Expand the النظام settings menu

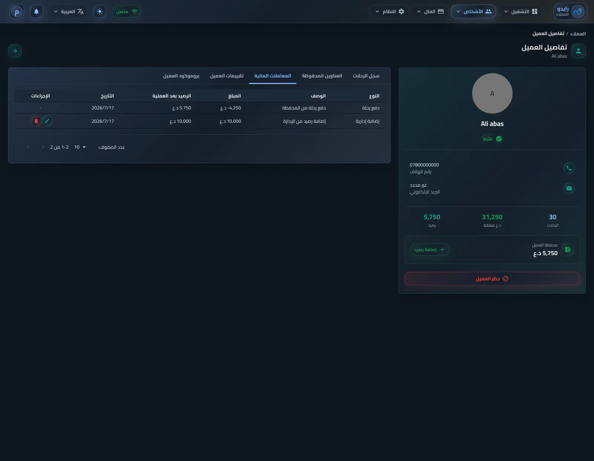pyautogui.click(x=389, y=12)
